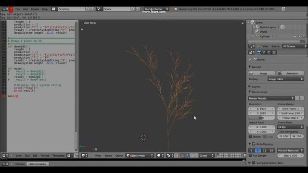308x173 pixels.
Task: Open the 24 fps frame rate dropdown
Action: point(290,127)
